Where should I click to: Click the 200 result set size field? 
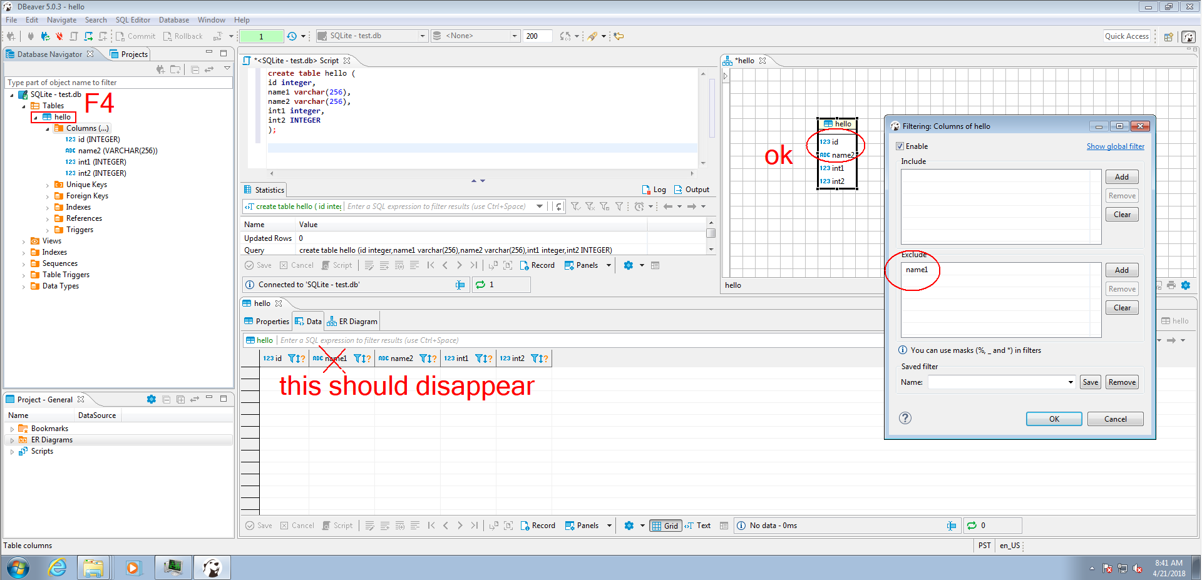coord(537,36)
